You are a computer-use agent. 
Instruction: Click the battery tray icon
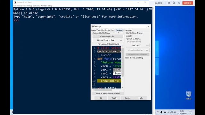165,112
